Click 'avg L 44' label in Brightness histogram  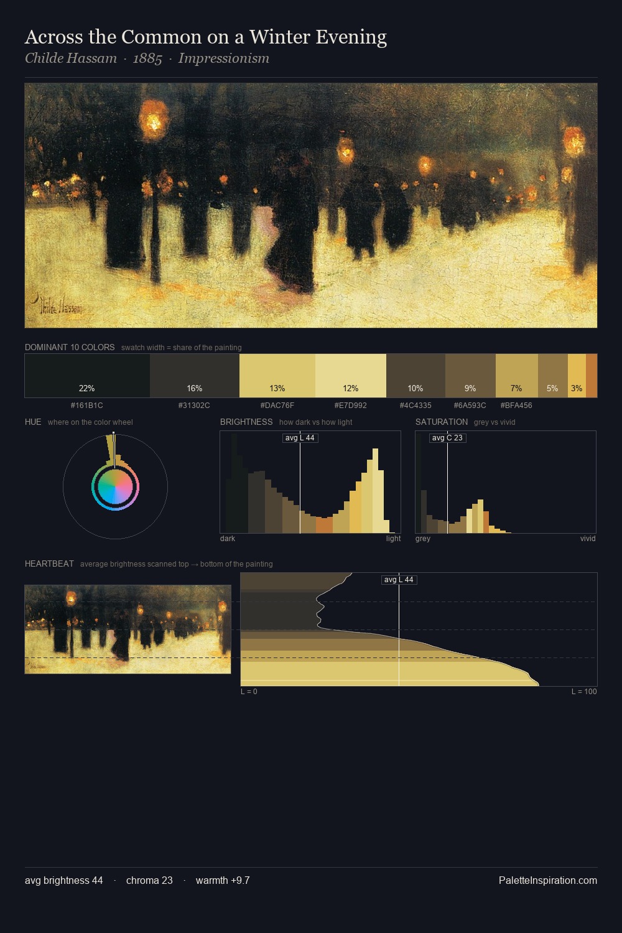tap(300, 438)
